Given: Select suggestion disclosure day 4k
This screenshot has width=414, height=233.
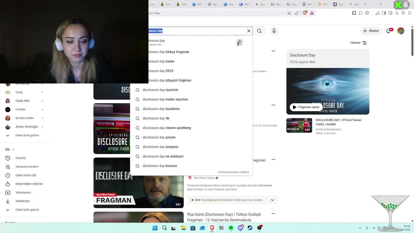Looking at the screenshot, I should tap(191, 118).
